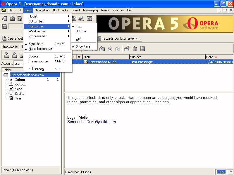Click the Drafts folder icon

11,94
